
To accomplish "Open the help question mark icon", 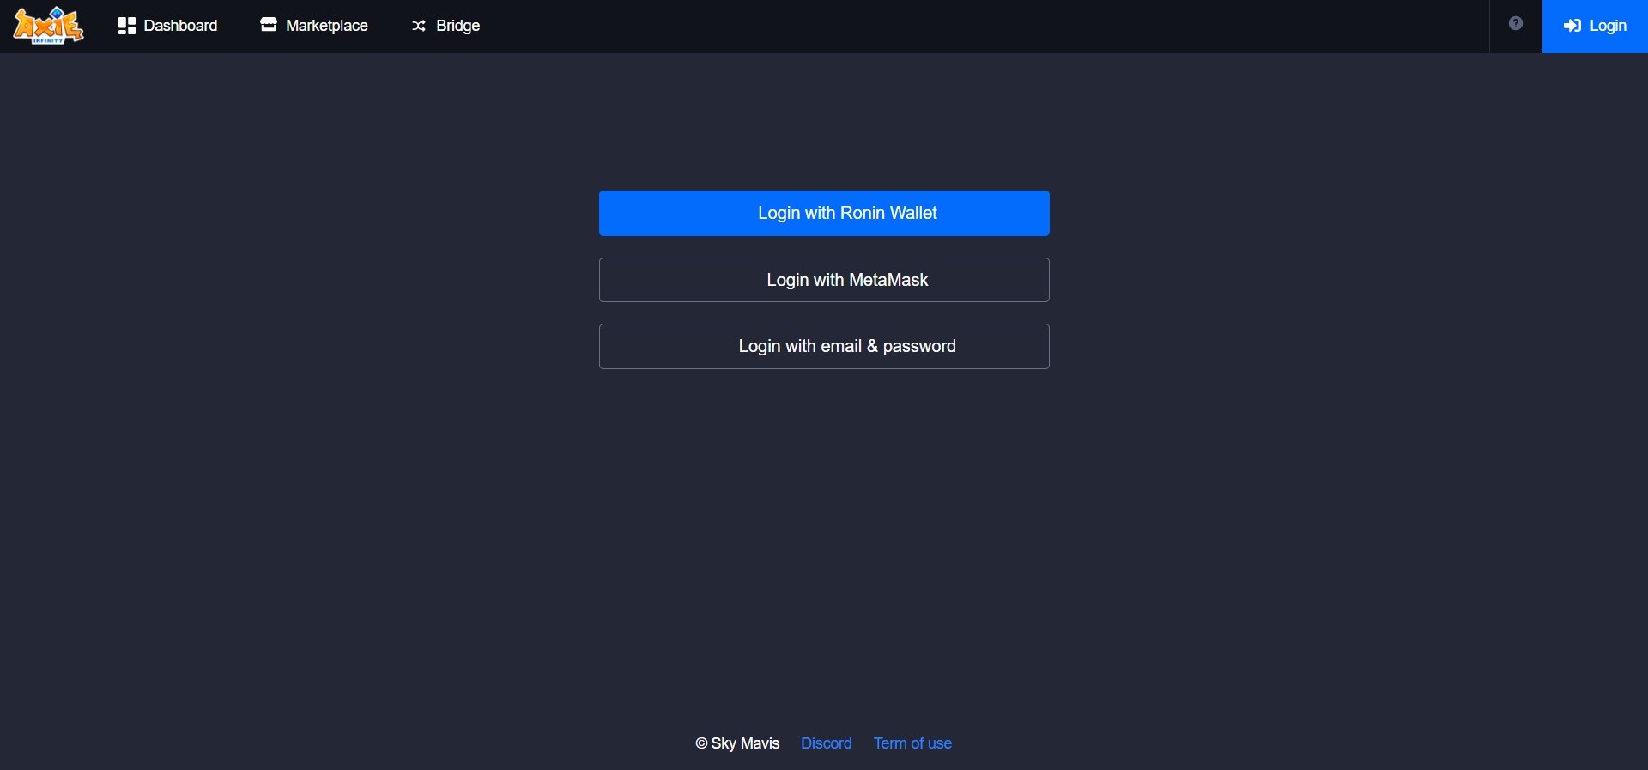I will [1516, 24].
